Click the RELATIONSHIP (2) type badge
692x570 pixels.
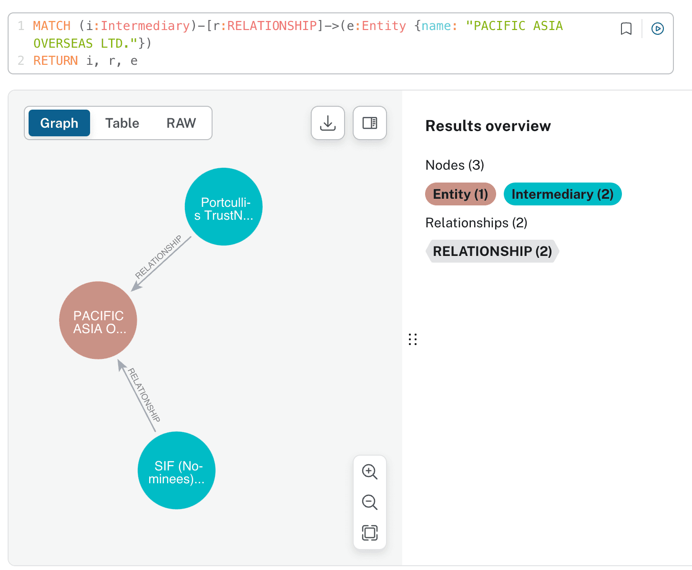point(492,251)
